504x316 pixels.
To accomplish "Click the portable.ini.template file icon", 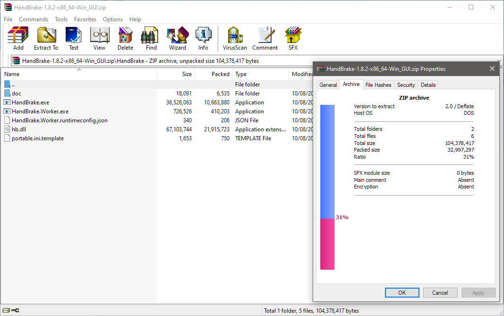I will (x=8, y=138).
